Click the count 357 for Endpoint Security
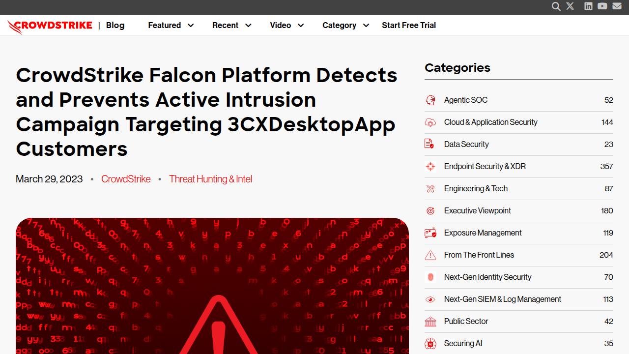 [x=607, y=166]
